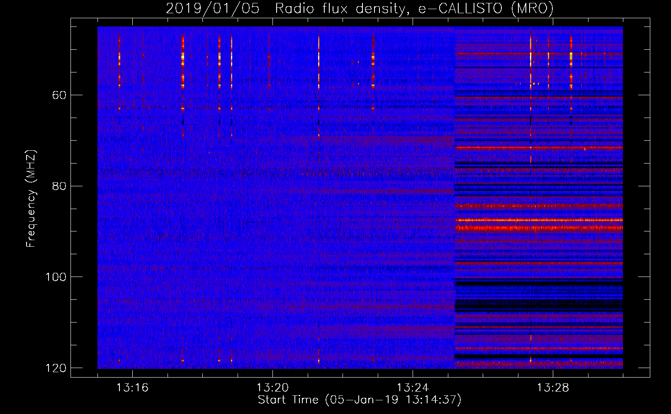
Task: Click the plot title "Radio flux density, e-CALLISTO (MRO)"
Action: (x=414, y=9)
